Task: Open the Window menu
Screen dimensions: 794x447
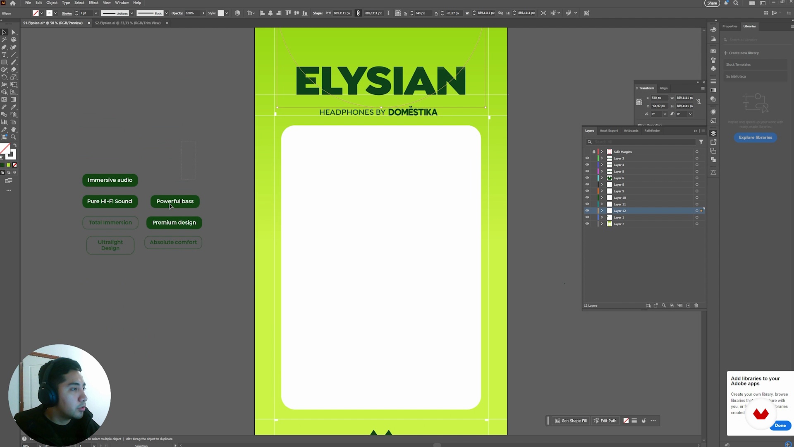Action: click(122, 3)
